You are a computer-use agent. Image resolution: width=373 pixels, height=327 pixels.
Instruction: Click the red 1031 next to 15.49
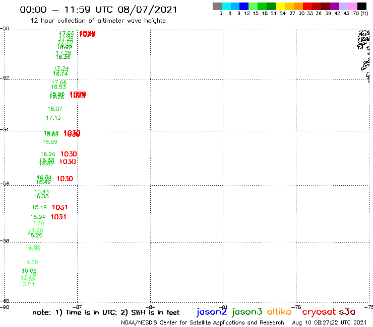(x=59, y=207)
